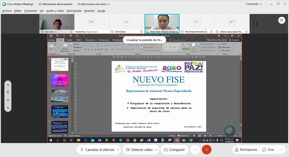Open the Webex video layout icon

[x=281, y=20]
